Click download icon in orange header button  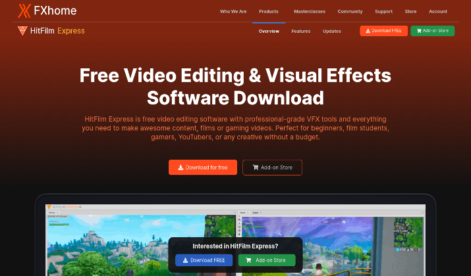click(x=368, y=31)
